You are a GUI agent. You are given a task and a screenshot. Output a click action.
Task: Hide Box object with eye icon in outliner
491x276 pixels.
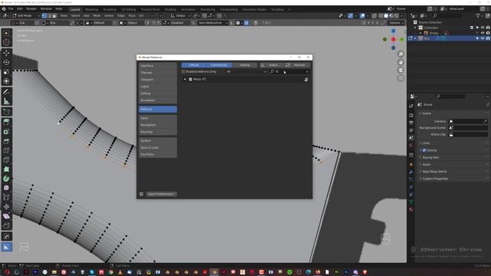click(x=483, y=38)
